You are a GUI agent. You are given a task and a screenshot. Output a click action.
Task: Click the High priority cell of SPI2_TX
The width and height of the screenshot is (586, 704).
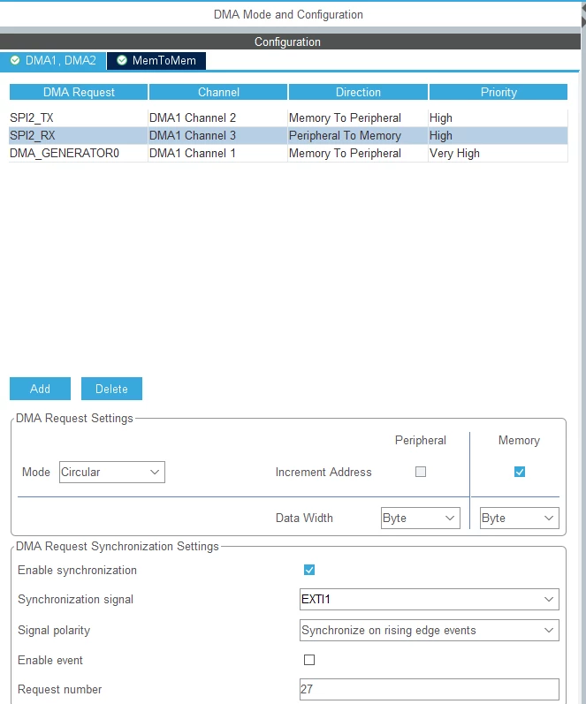tap(498, 118)
